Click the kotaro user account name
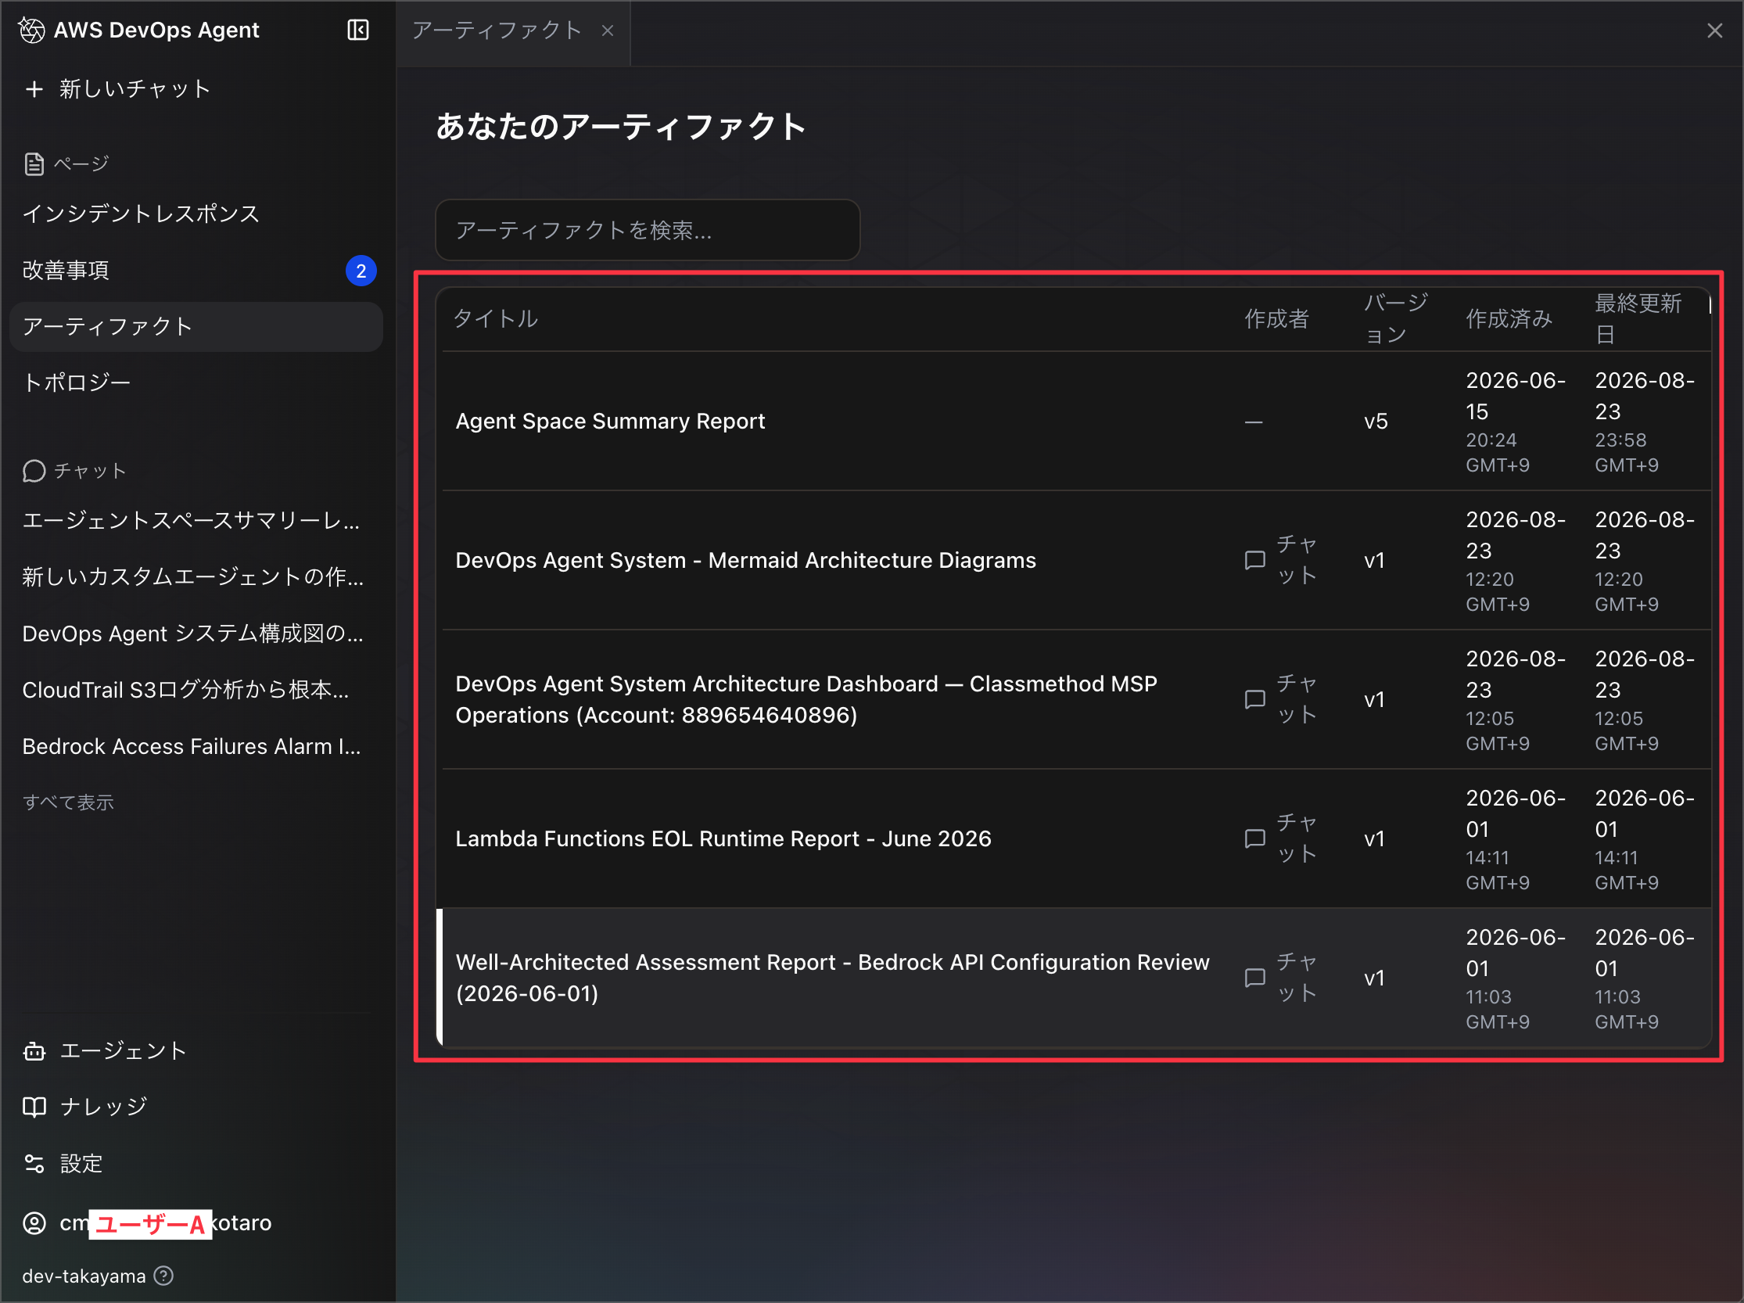The width and height of the screenshot is (1744, 1303). click(x=166, y=1222)
